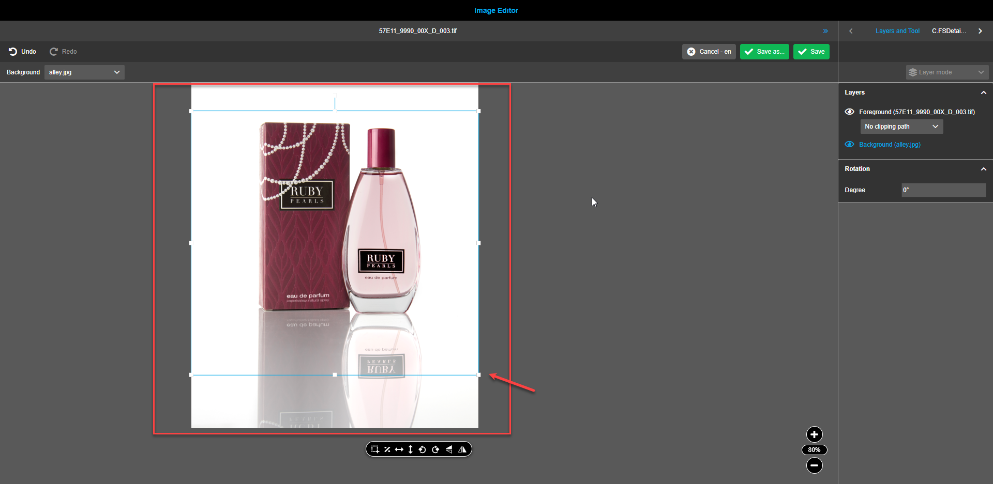Select the crop tool in the bottom toolbar
Image resolution: width=993 pixels, height=484 pixels.
pos(374,449)
